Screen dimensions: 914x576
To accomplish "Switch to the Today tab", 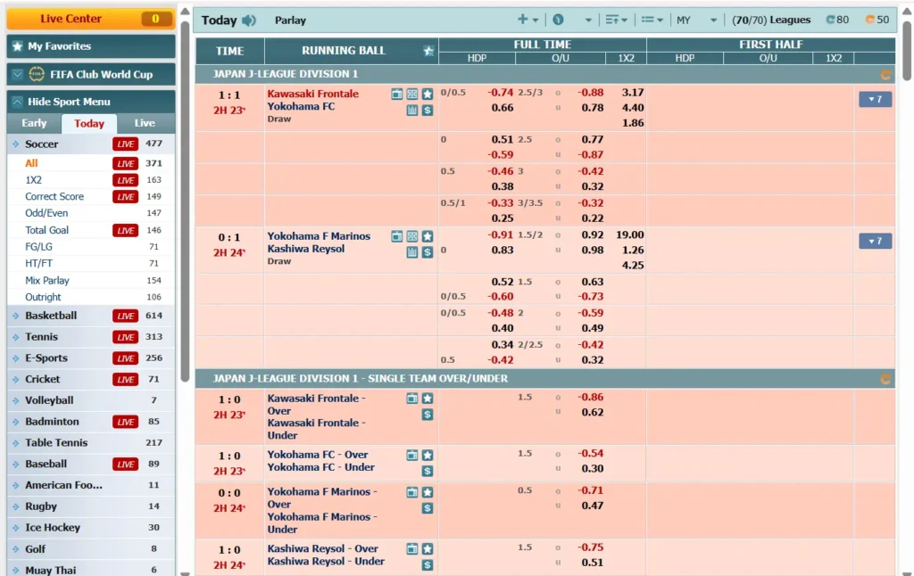I will point(89,123).
